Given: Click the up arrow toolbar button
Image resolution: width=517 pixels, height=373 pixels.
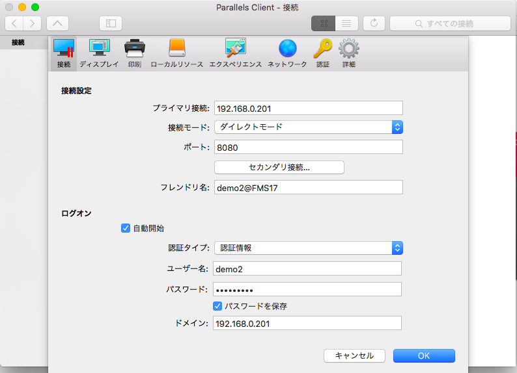Looking at the screenshot, I should click(x=57, y=23).
